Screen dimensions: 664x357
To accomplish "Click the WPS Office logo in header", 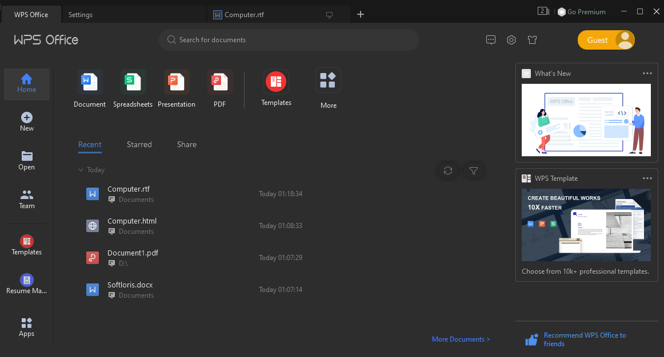I will [x=46, y=40].
